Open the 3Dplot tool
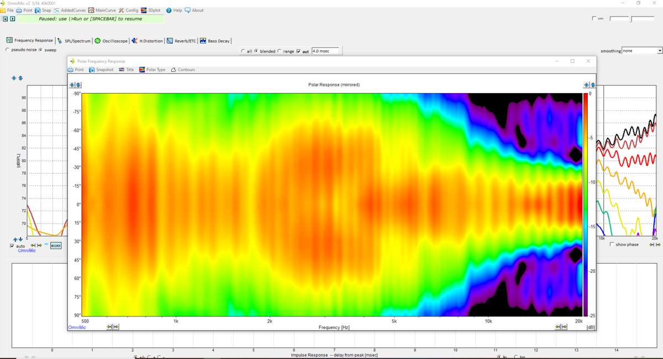663x359 pixels. (150, 10)
